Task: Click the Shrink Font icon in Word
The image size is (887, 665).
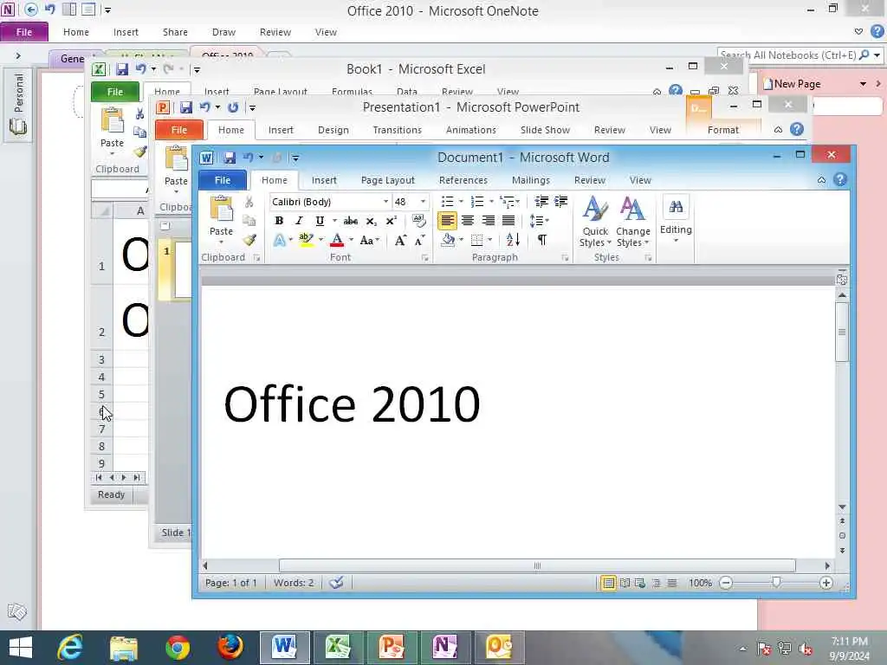Action: pyautogui.click(x=419, y=241)
